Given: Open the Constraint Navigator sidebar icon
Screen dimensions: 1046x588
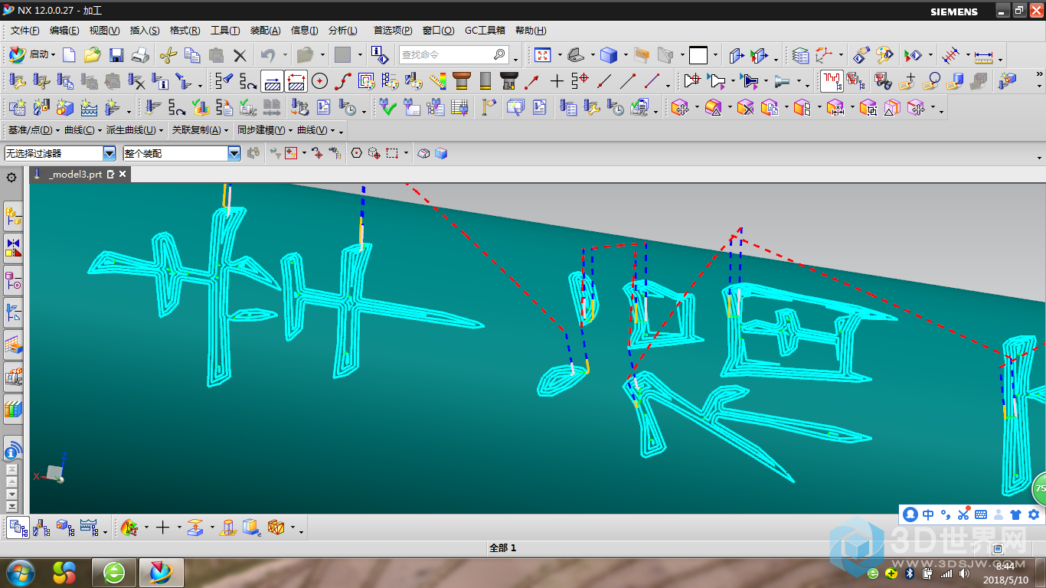Looking at the screenshot, I should click(x=13, y=248).
